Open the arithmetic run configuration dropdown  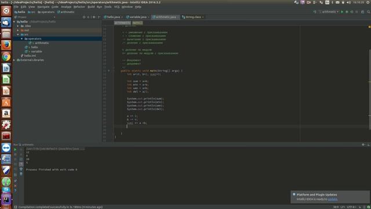[x=329, y=12]
